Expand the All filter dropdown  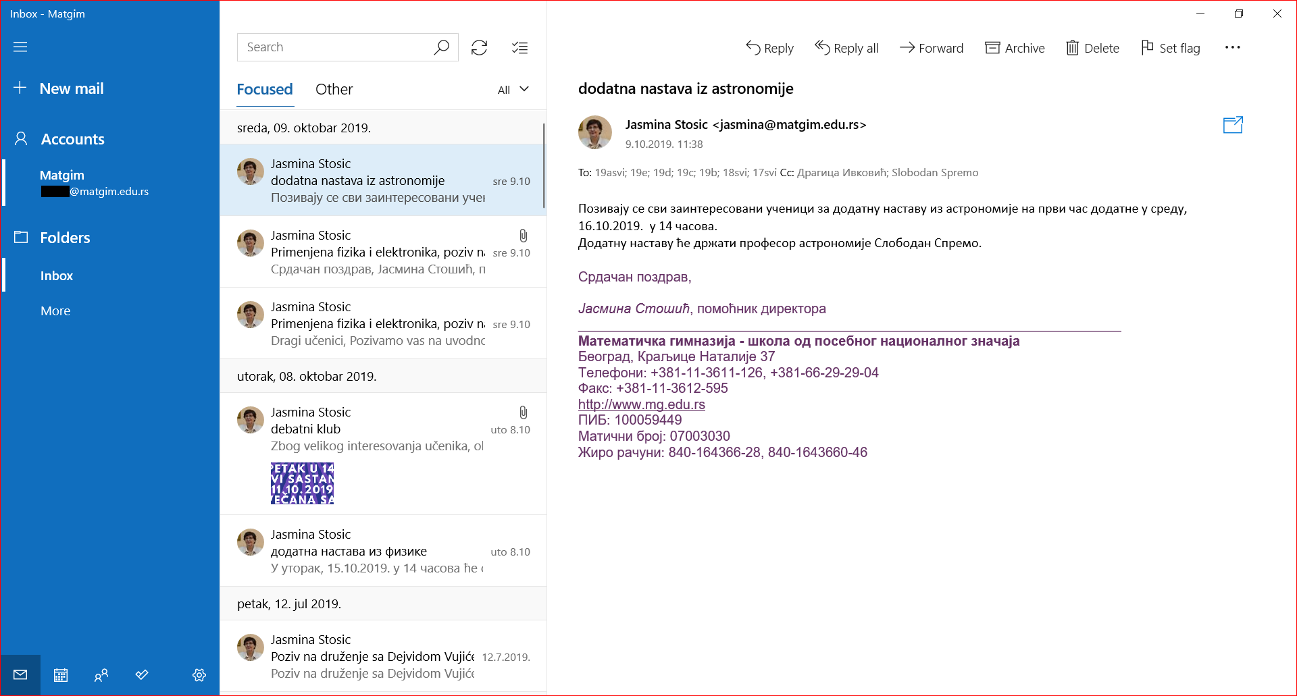(513, 90)
